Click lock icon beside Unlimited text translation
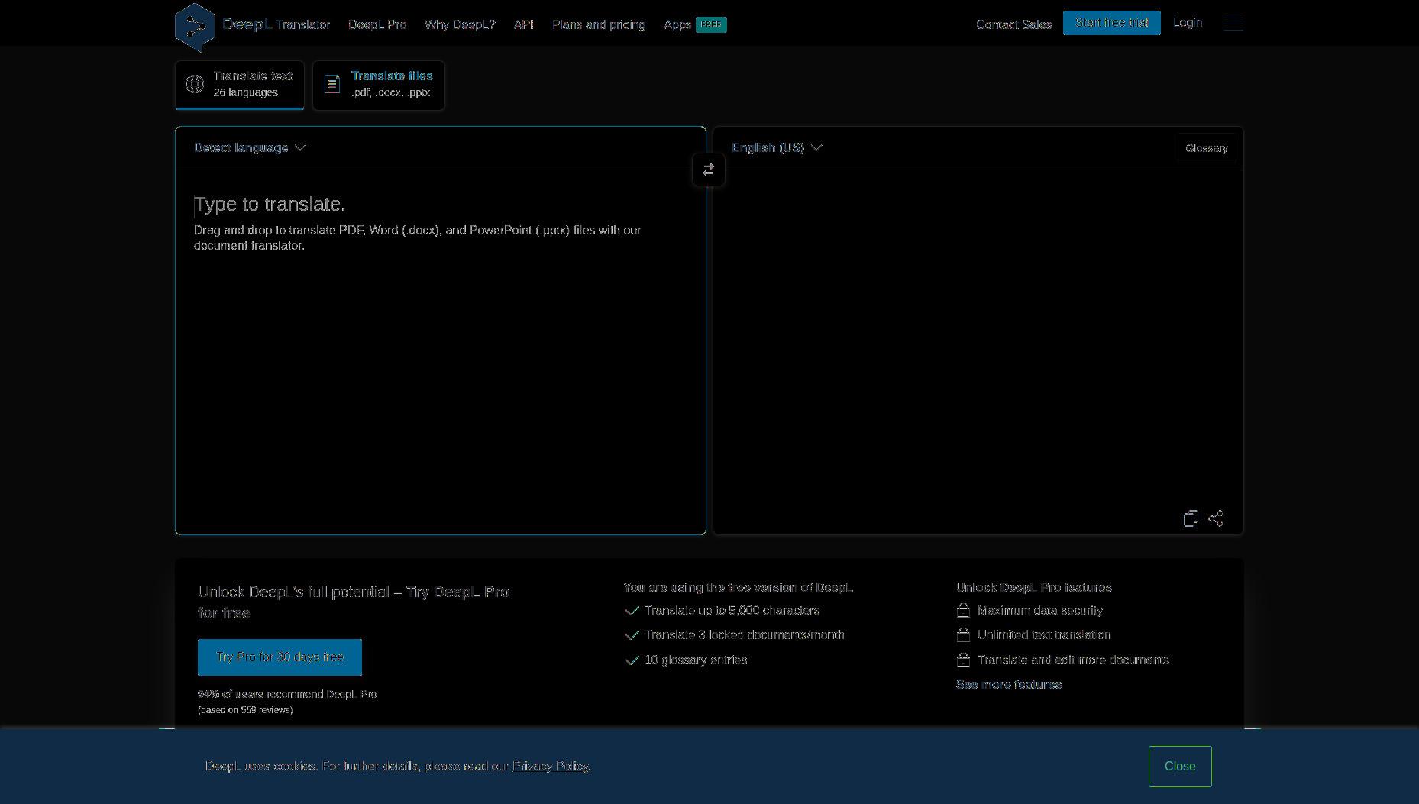 point(964,634)
